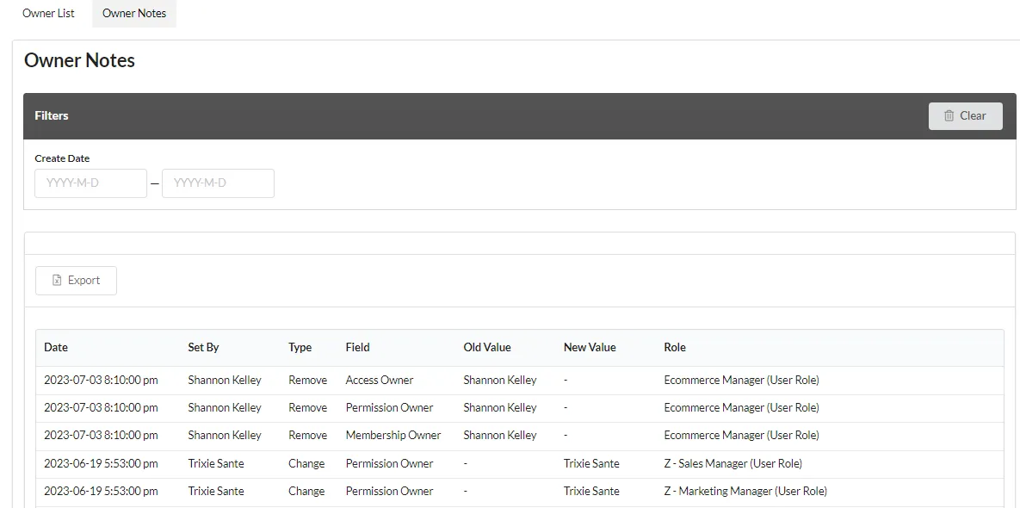Click the Create Date end field
The height and width of the screenshot is (508, 1020).
click(218, 183)
